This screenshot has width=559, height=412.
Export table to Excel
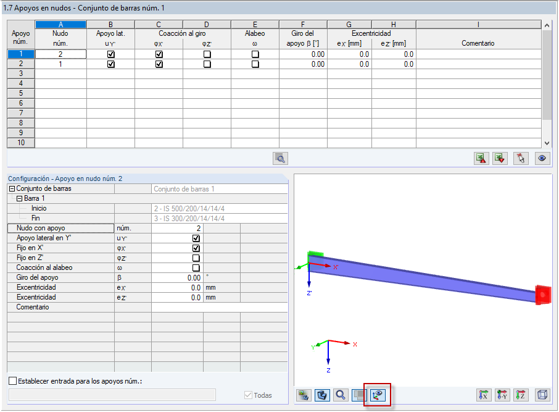(x=481, y=158)
